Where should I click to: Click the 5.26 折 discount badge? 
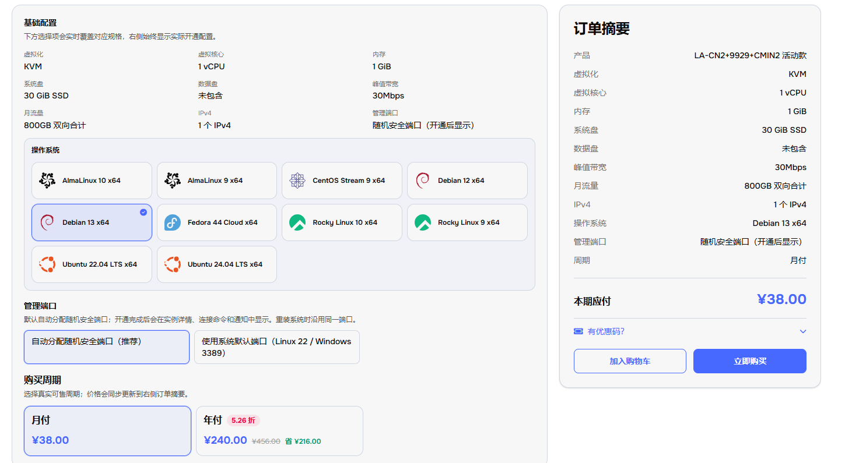[x=243, y=420]
